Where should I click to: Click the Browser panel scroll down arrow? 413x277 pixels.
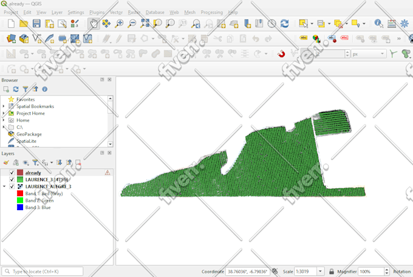(x=111, y=144)
